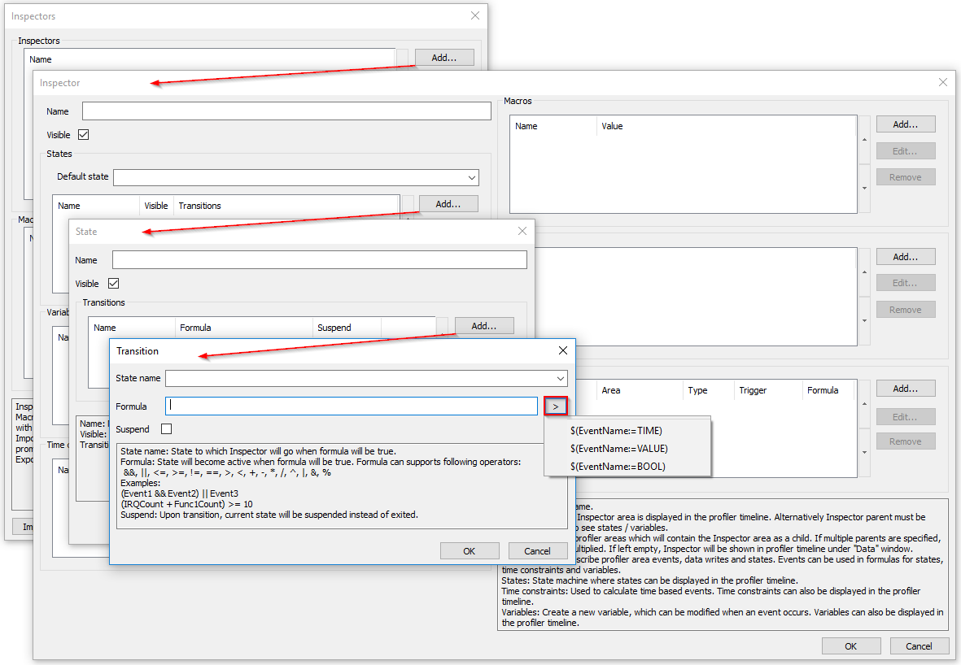Uncheck Visible in the Inspector dialog

point(83,135)
